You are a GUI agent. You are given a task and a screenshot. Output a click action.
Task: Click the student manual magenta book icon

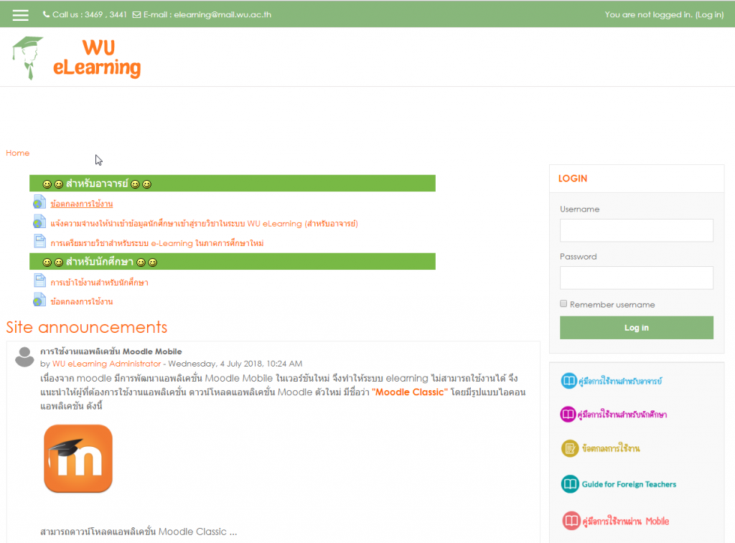pyautogui.click(x=569, y=415)
